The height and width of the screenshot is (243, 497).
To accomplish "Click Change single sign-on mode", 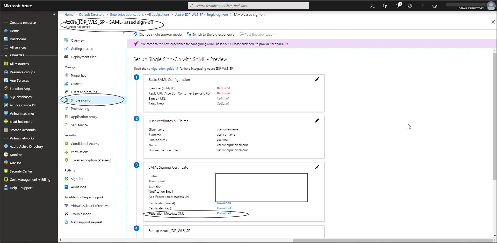I will 157,34.
